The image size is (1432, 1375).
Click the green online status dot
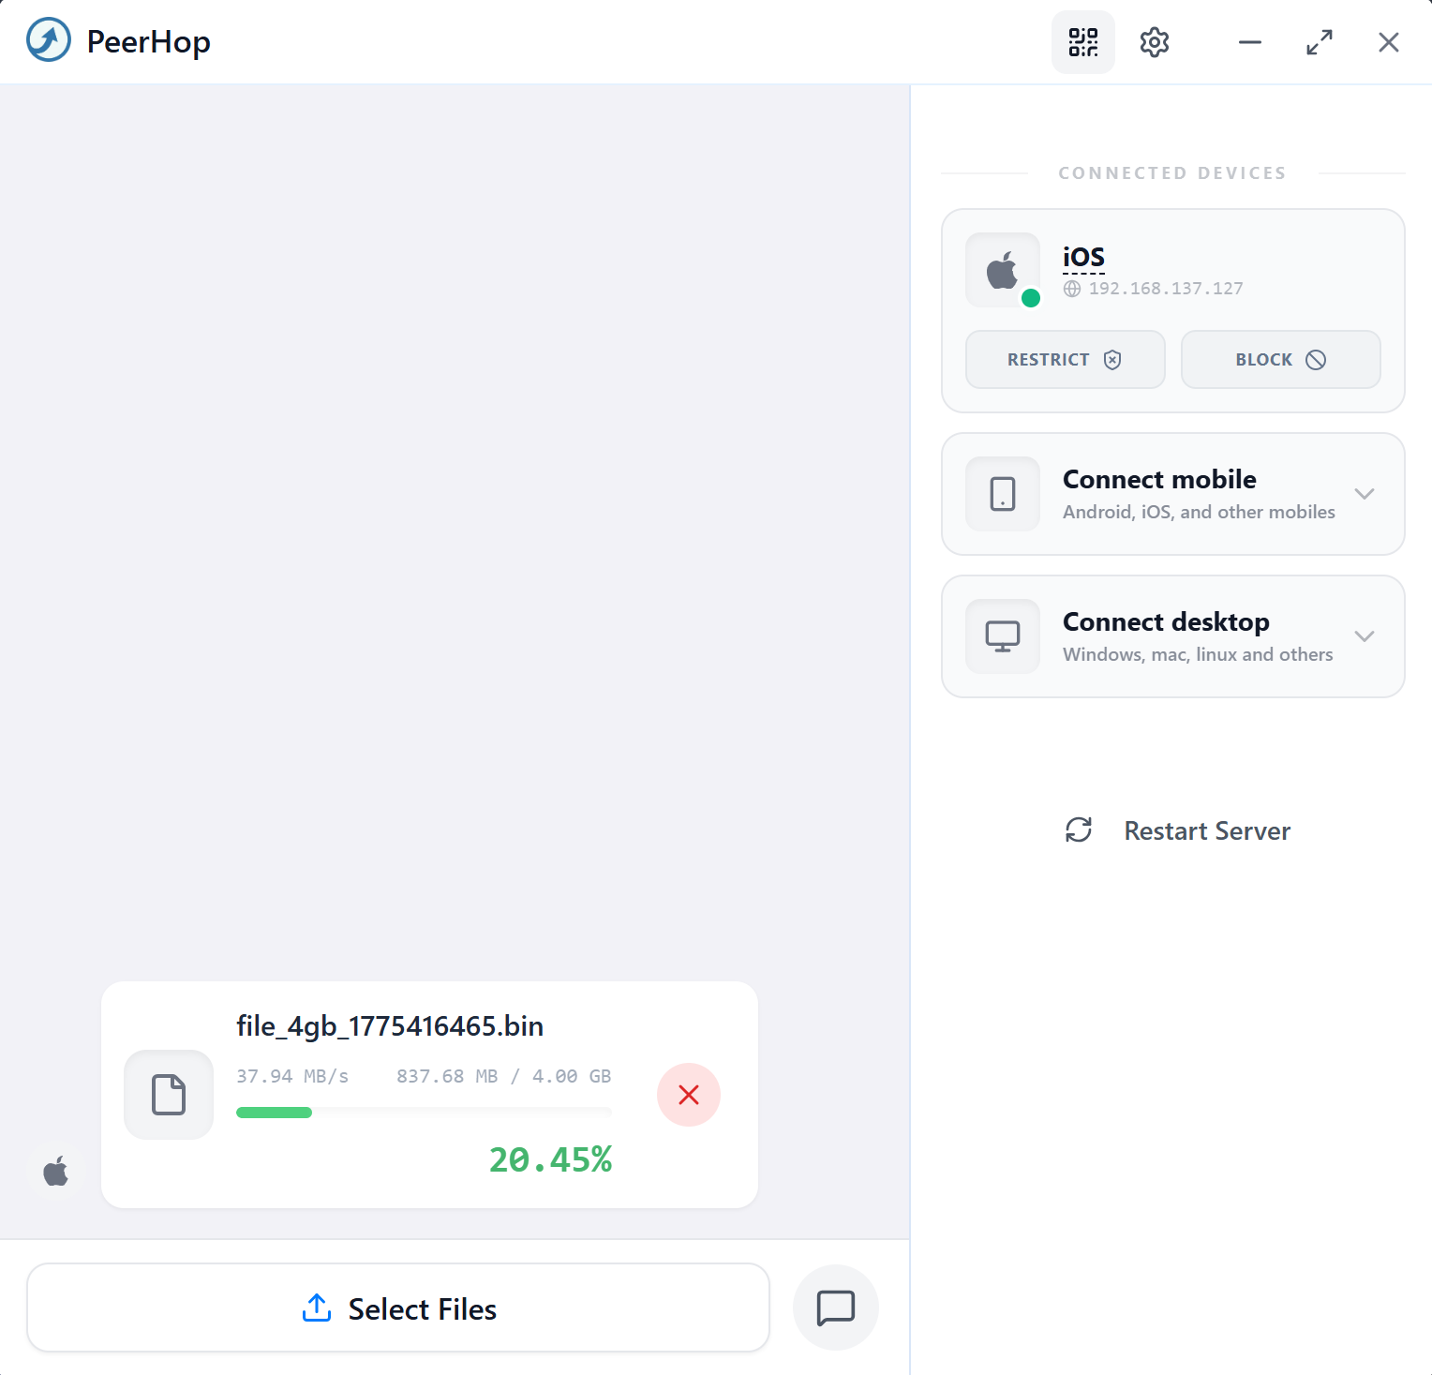pos(1031,298)
